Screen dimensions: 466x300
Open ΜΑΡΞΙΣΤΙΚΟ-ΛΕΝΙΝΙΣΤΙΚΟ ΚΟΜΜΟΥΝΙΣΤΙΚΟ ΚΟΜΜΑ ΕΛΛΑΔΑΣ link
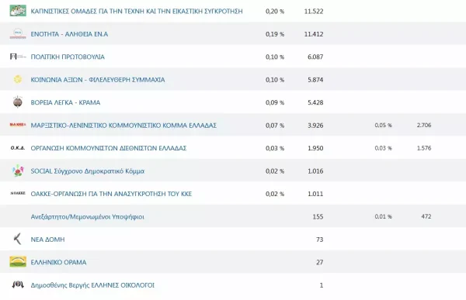(x=123, y=126)
